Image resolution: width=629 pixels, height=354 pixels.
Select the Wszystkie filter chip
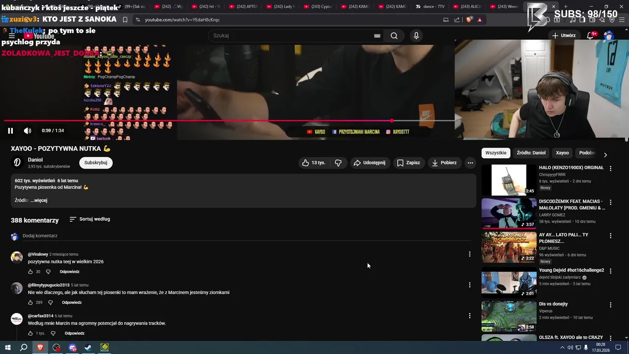[x=496, y=153]
